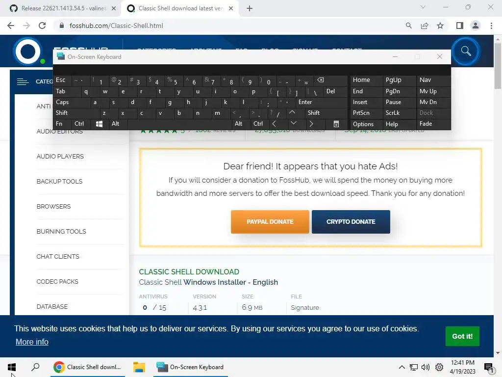Click the Chrome forward arrow
The width and height of the screenshot is (502, 377).
(26, 26)
